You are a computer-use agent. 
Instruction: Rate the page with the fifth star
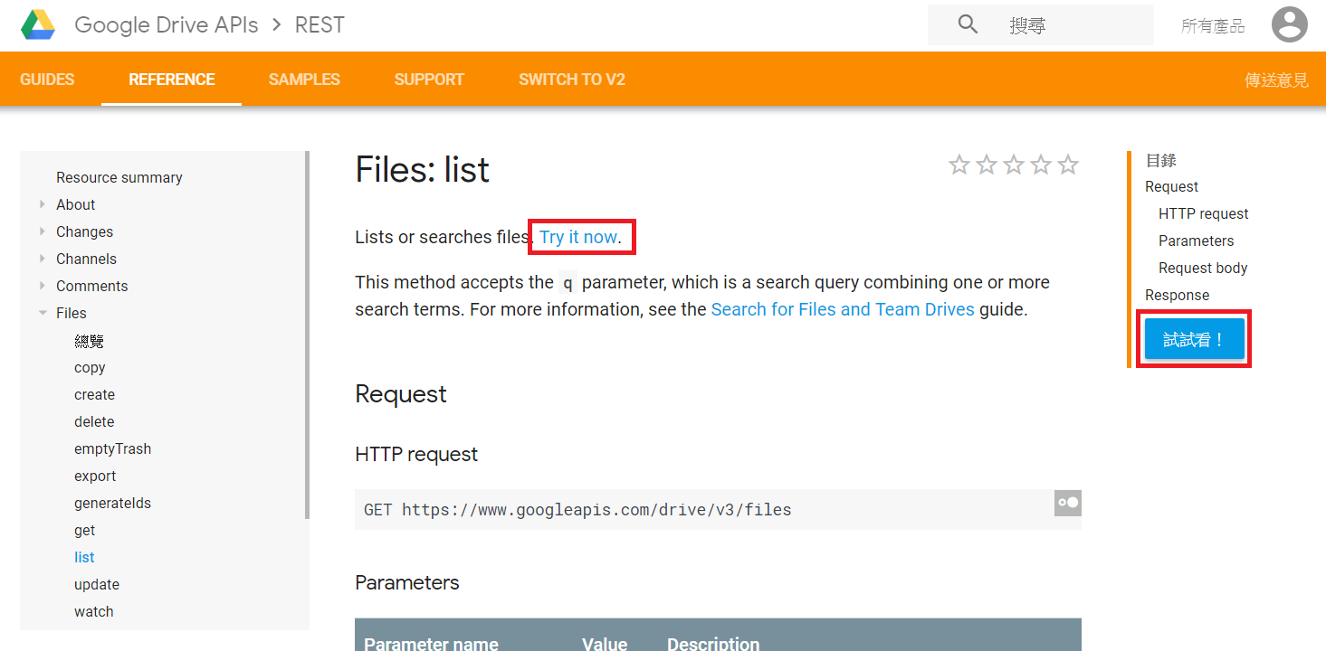coord(1068,165)
